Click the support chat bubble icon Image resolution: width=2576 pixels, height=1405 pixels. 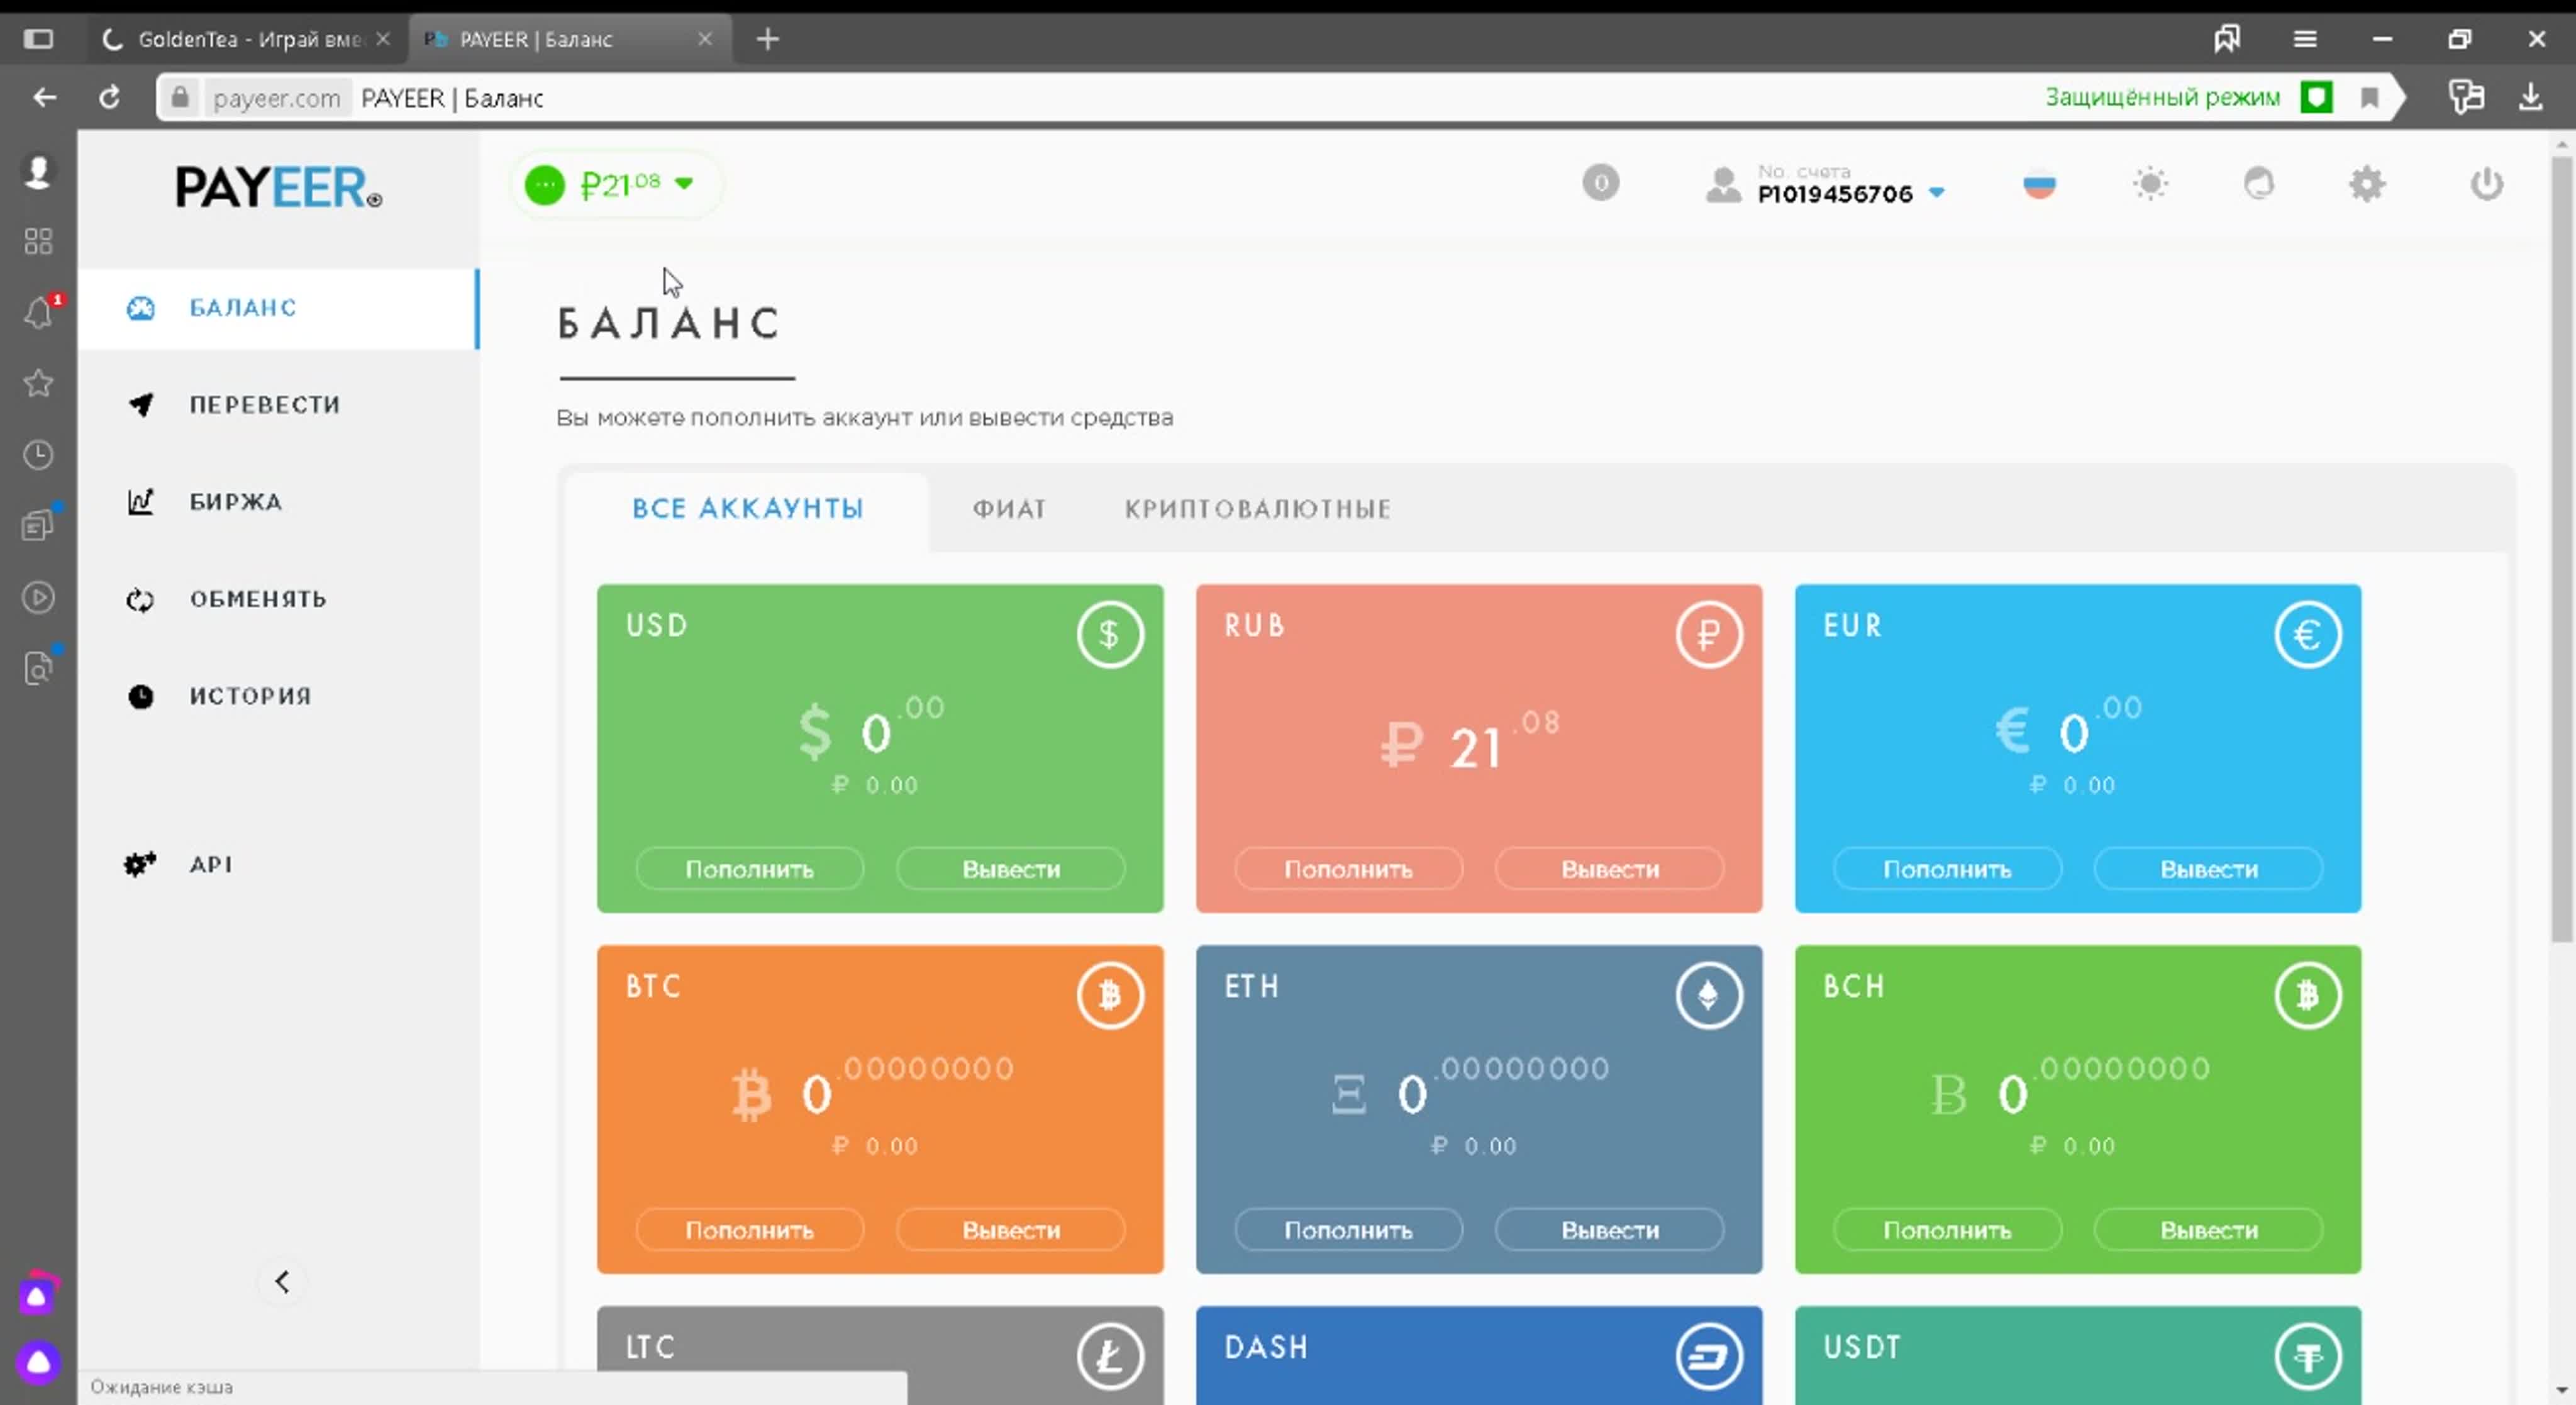coord(2258,184)
